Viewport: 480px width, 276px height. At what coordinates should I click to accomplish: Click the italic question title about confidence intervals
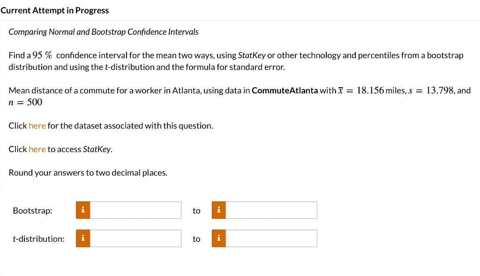104,31
